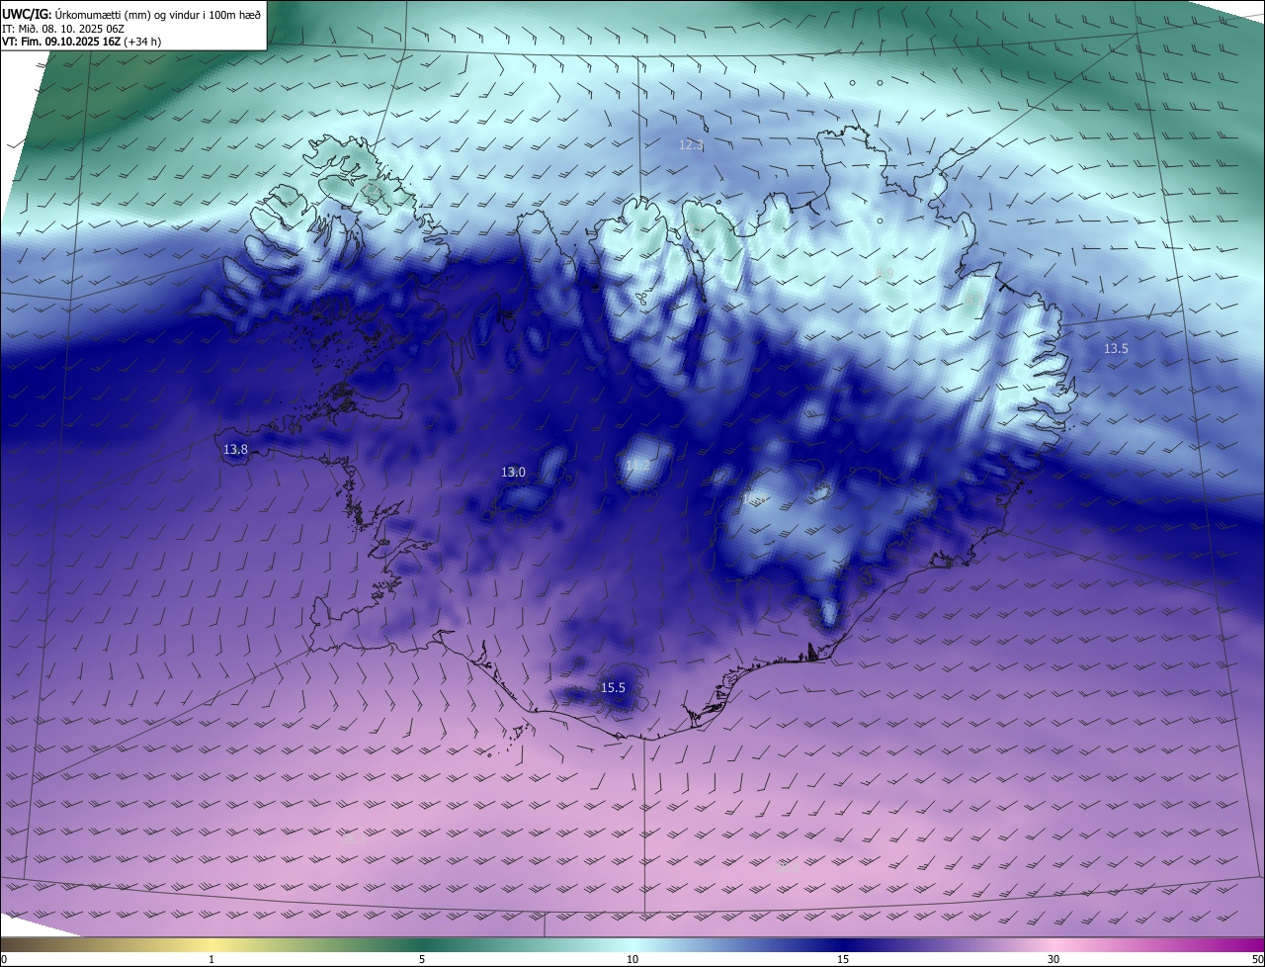The height and width of the screenshot is (967, 1265).
Task: Click the color scale tick label 30
Action: (x=1054, y=959)
